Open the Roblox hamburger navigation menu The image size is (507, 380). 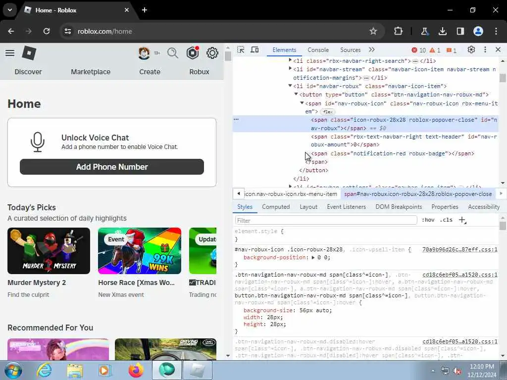coord(10,53)
